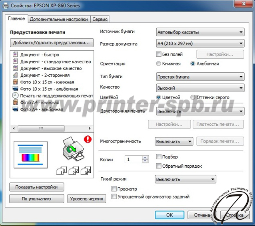This screenshot has height=226, width=255.
Task: Expand the 'Качество' dropdown showing Высокий
Action: pyautogui.click(x=200, y=88)
